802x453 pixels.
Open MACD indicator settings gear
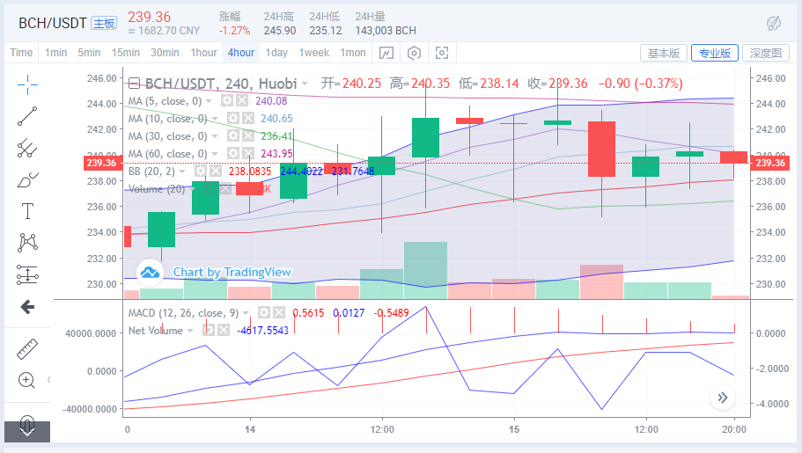point(264,312)
